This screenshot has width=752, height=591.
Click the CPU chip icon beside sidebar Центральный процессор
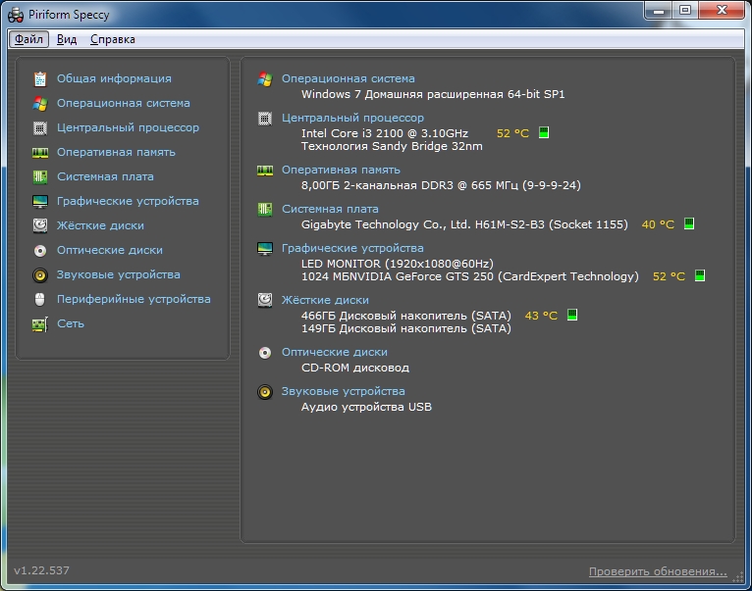coord(40,127)
